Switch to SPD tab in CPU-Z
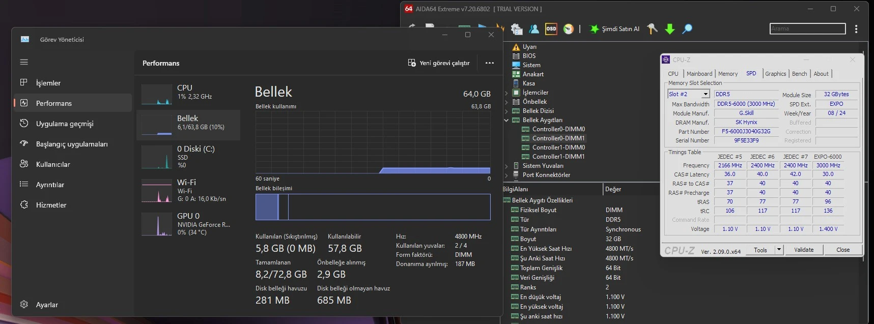The height and width of the screenshot is (324, 874). click(x=751, y=74)
